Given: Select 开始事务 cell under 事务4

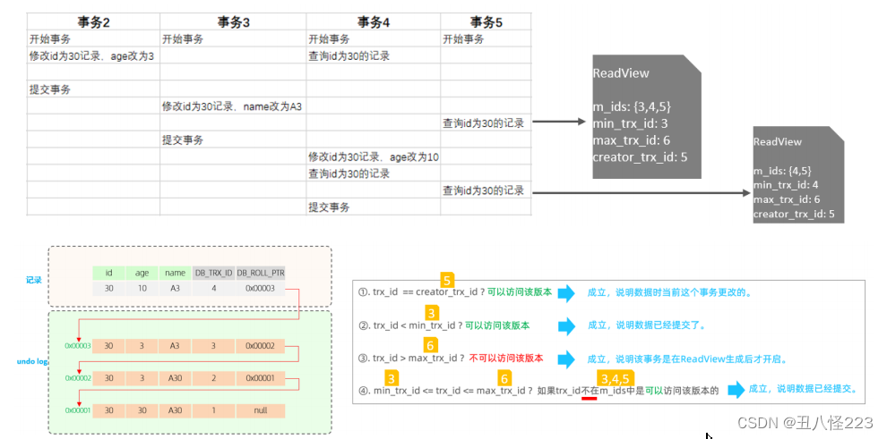Looking at the screenshot, I should (329, 39).
